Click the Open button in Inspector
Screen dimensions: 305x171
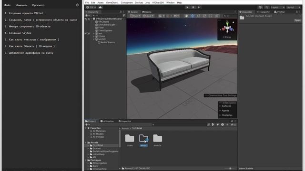click(x=297, y=20)
